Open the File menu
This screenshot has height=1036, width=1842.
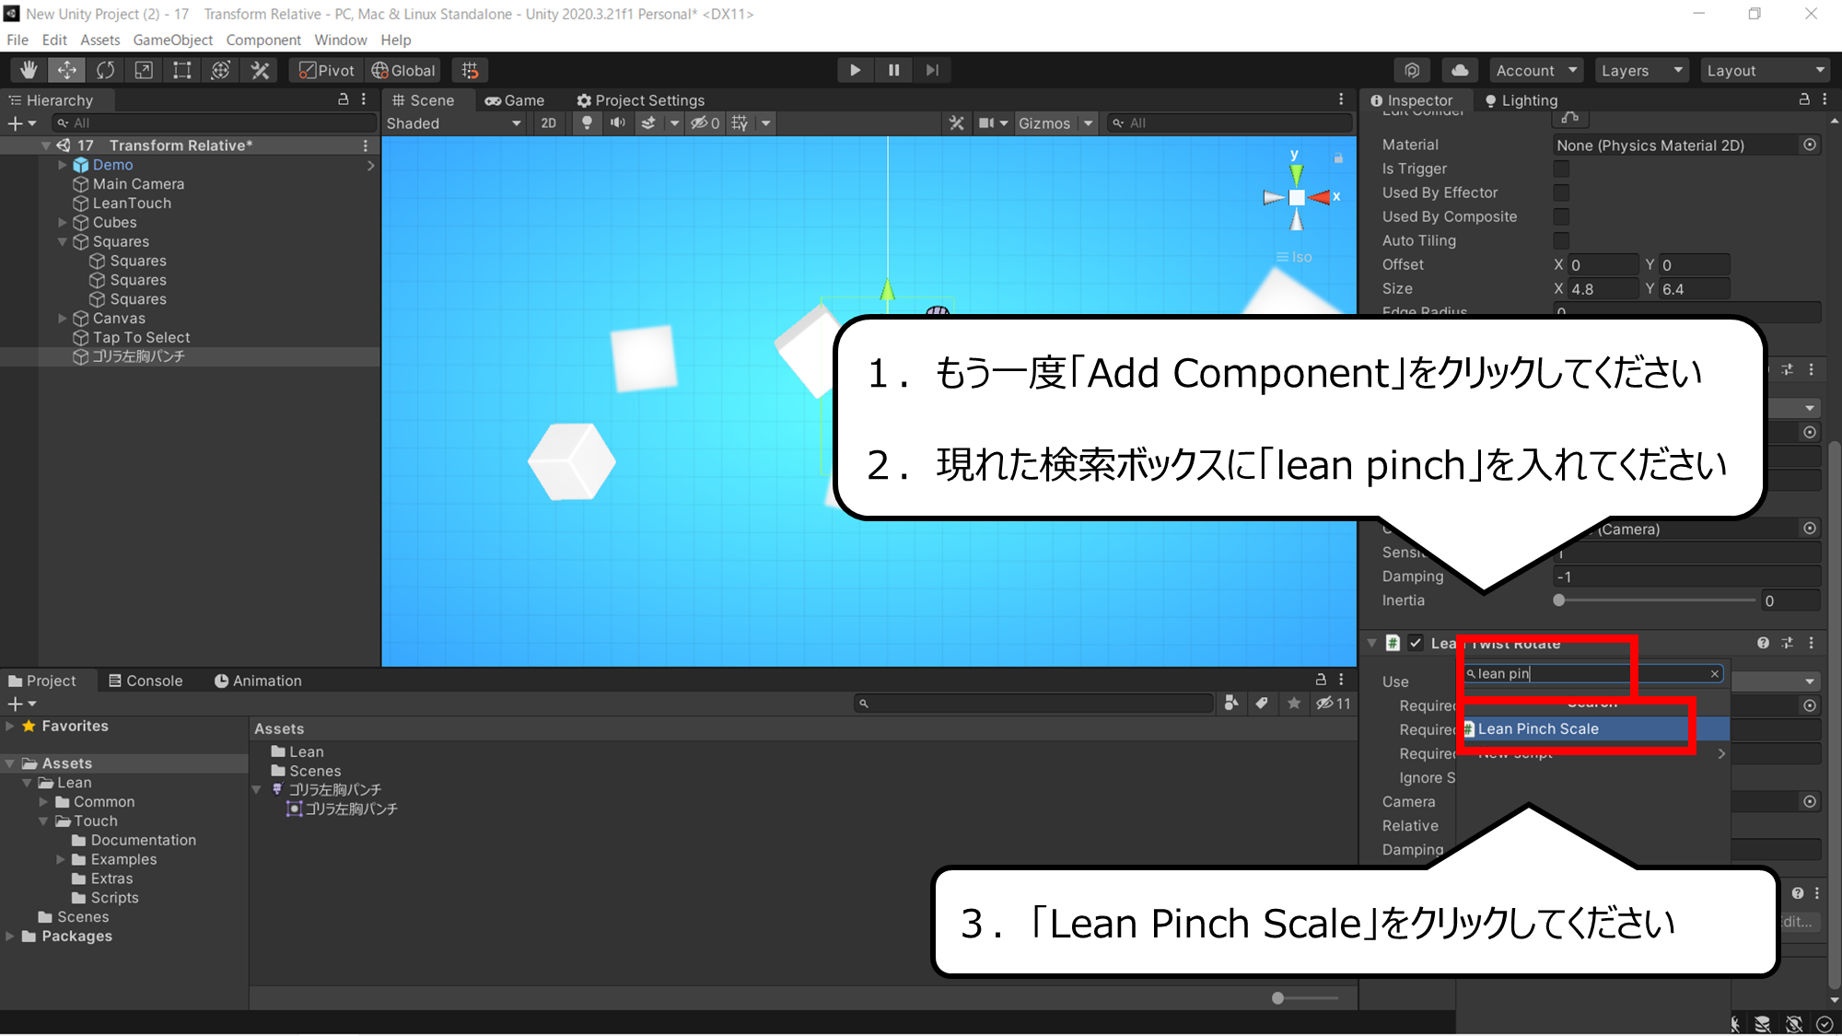click(17, 40)
